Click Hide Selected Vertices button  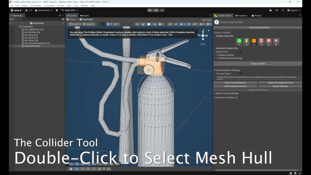(x=236, y=86)
